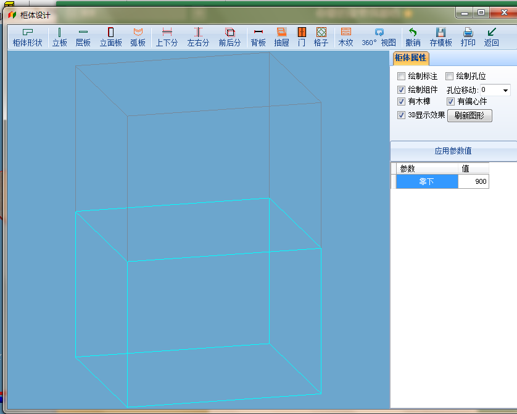Click the 柜体设计 window title icon

[12, 15]
